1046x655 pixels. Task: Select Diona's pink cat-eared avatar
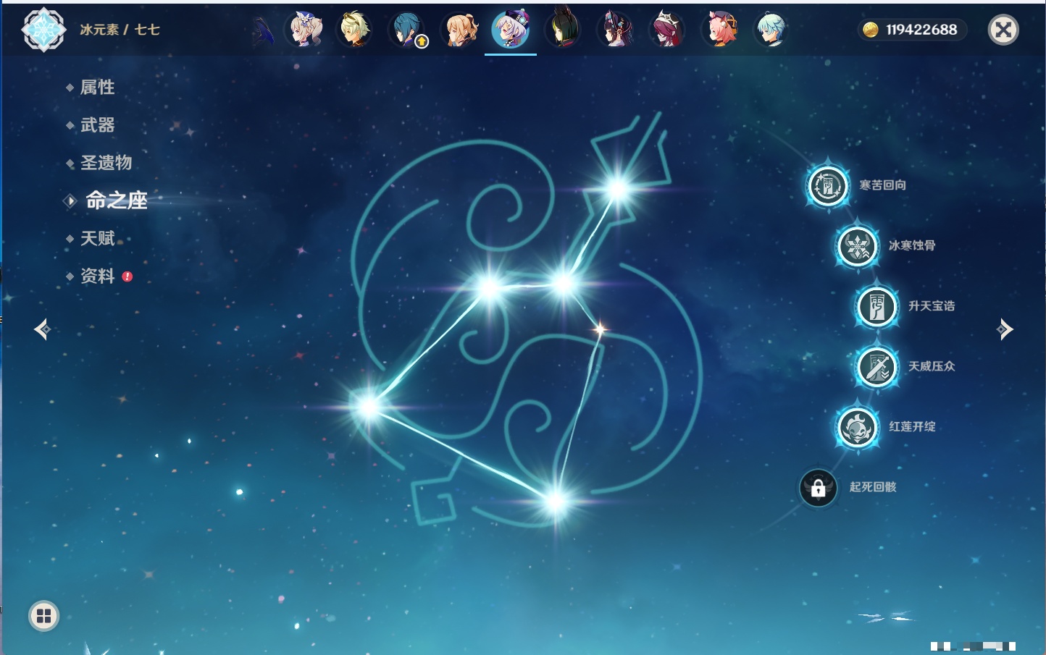point(719,30)
